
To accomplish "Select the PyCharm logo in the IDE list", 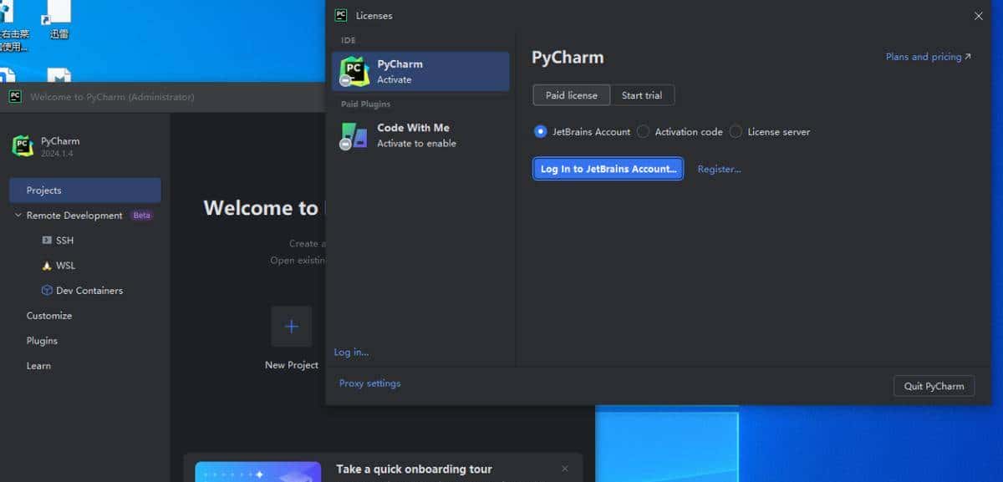I will click(x=354, y=71).
